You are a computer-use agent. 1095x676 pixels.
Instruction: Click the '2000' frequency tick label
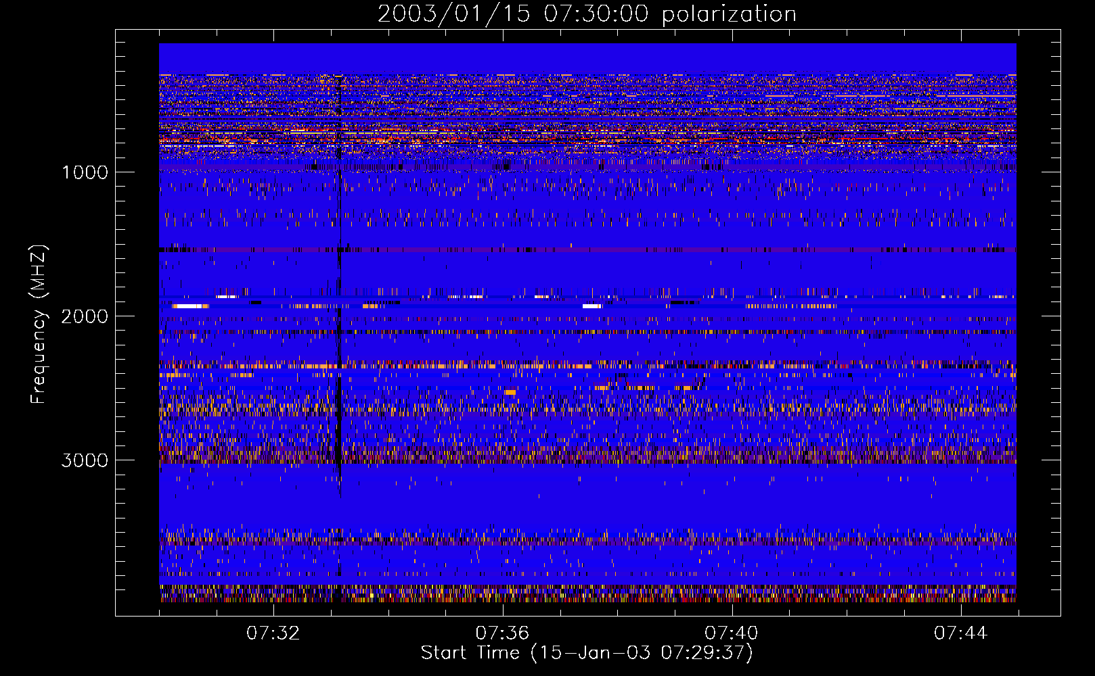(85, 316)
